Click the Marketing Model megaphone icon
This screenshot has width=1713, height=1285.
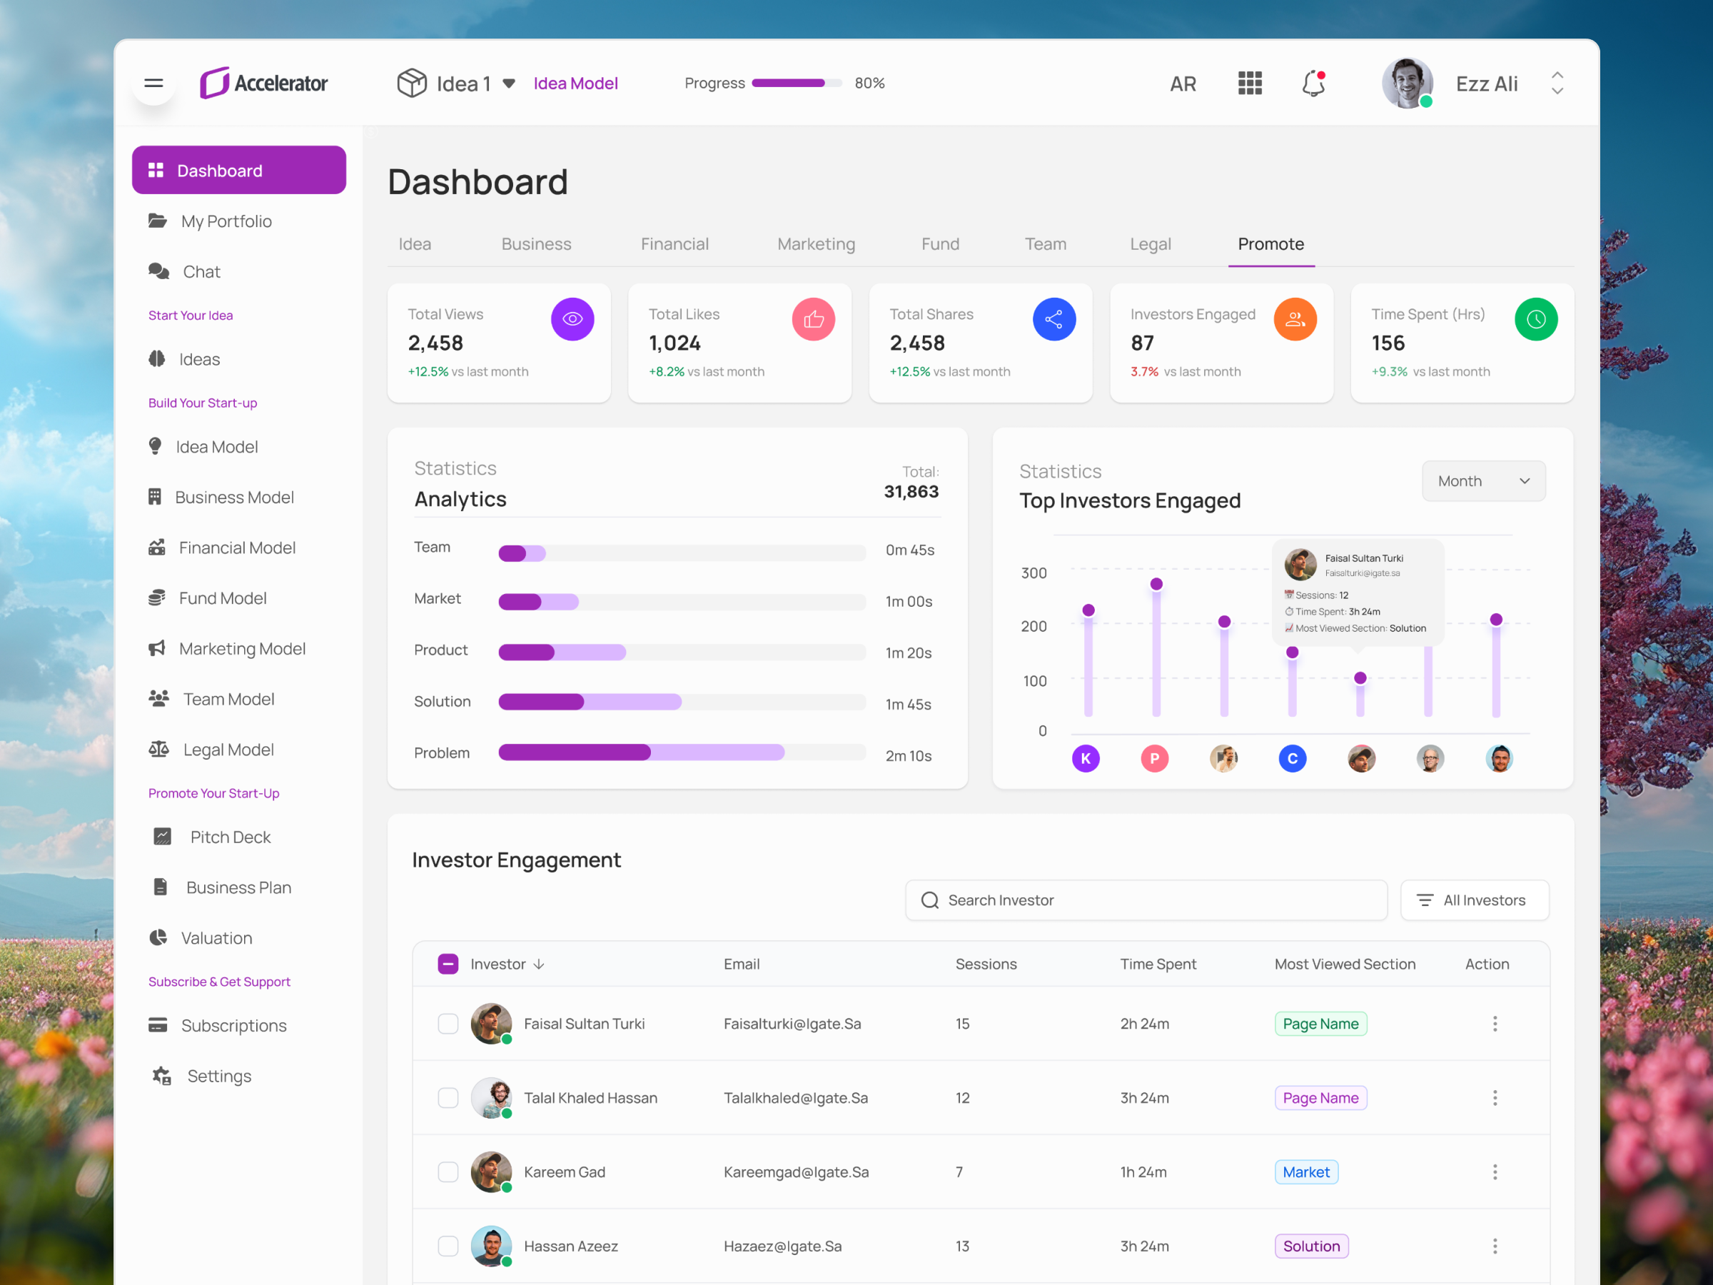[x=158, y=648]
